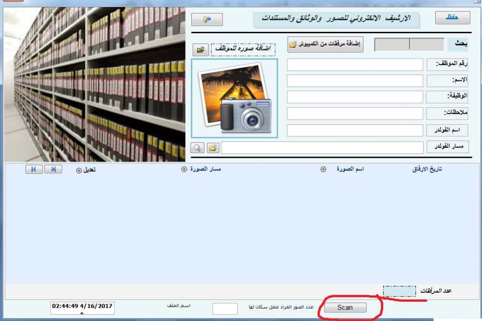Select the radio icon beside مسار الصورة
The height and width of the screenshot is (321, 482).
coord(184,169)
